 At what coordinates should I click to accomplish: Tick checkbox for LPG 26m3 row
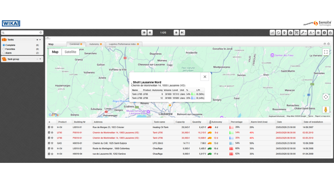[x=49, y=143]
